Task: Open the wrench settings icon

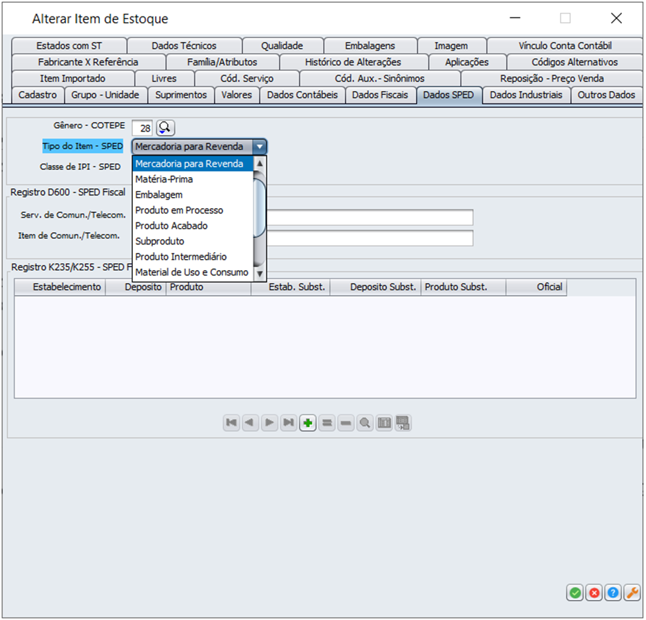Action: tap(632, 593)
